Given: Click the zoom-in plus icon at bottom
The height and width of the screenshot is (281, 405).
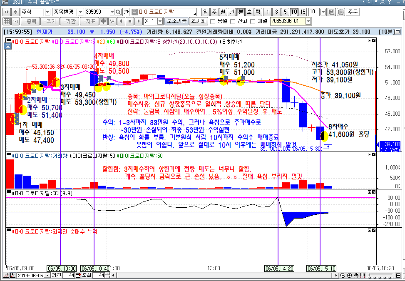Looking at the screenshot, I should (350, 275).
